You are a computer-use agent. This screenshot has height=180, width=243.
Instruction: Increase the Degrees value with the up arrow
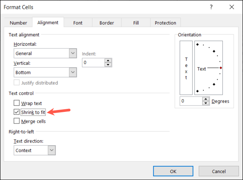(x=206, y=99)
